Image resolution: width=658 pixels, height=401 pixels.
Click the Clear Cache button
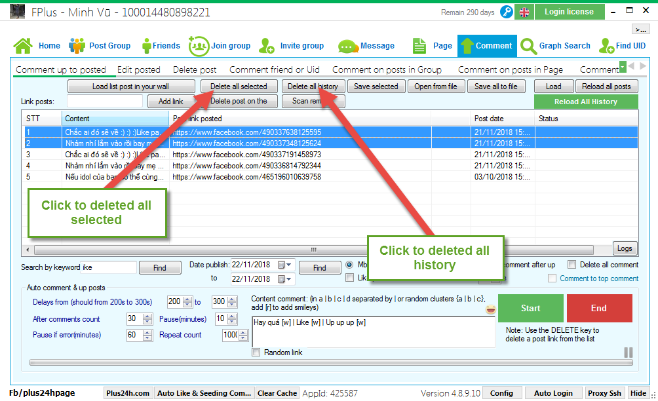click(277, 393)
